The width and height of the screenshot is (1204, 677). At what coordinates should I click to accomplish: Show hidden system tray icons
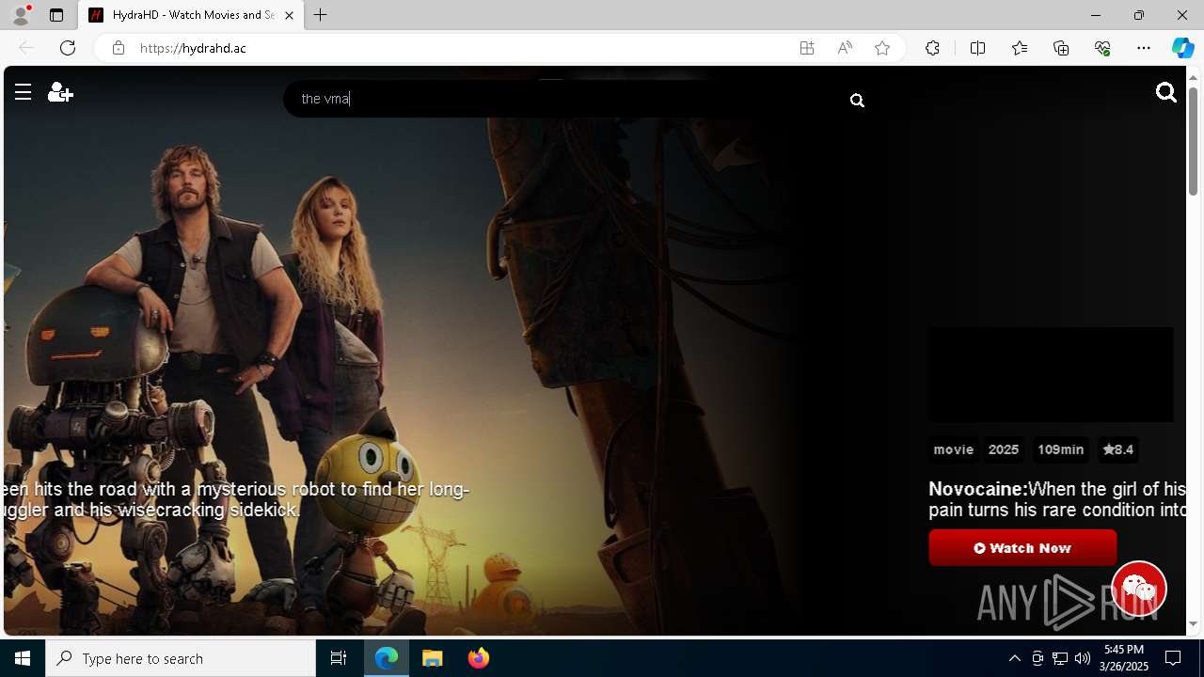click(1015, 658)
